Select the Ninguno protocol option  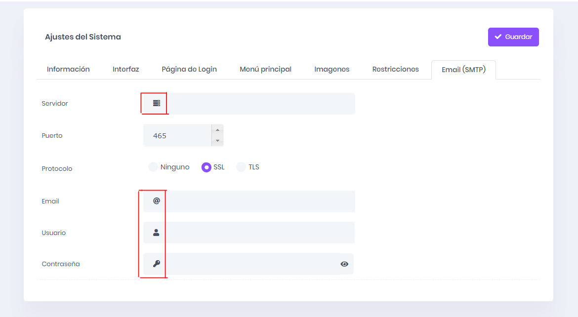tap(153, 167)
